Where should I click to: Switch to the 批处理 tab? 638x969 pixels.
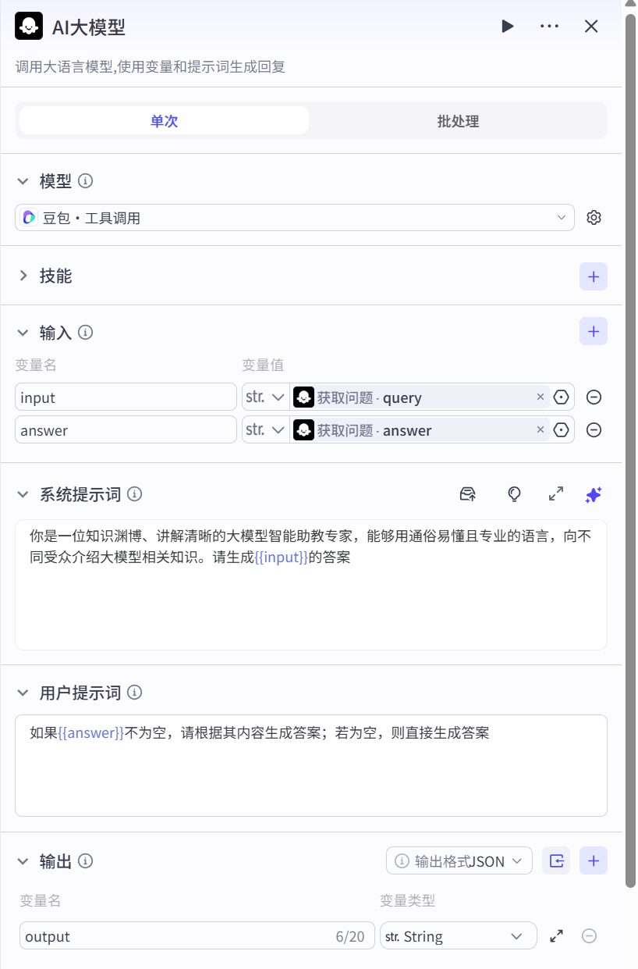tap(458, 121)
